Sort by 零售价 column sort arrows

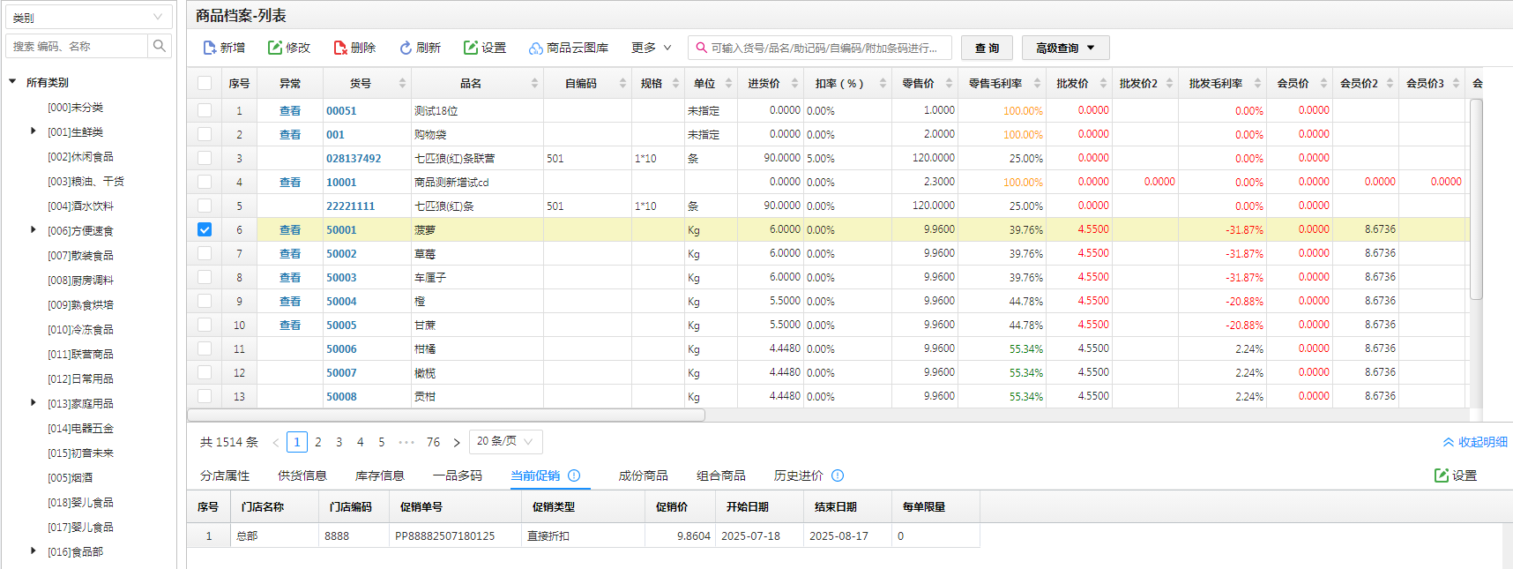(x=950, y=83)
